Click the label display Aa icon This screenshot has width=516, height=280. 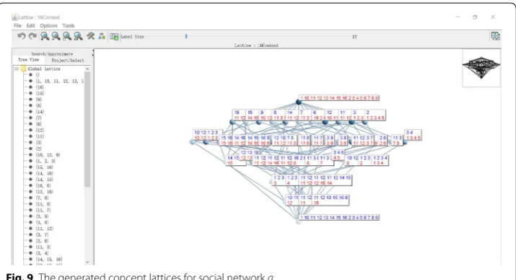pos(102,36)
